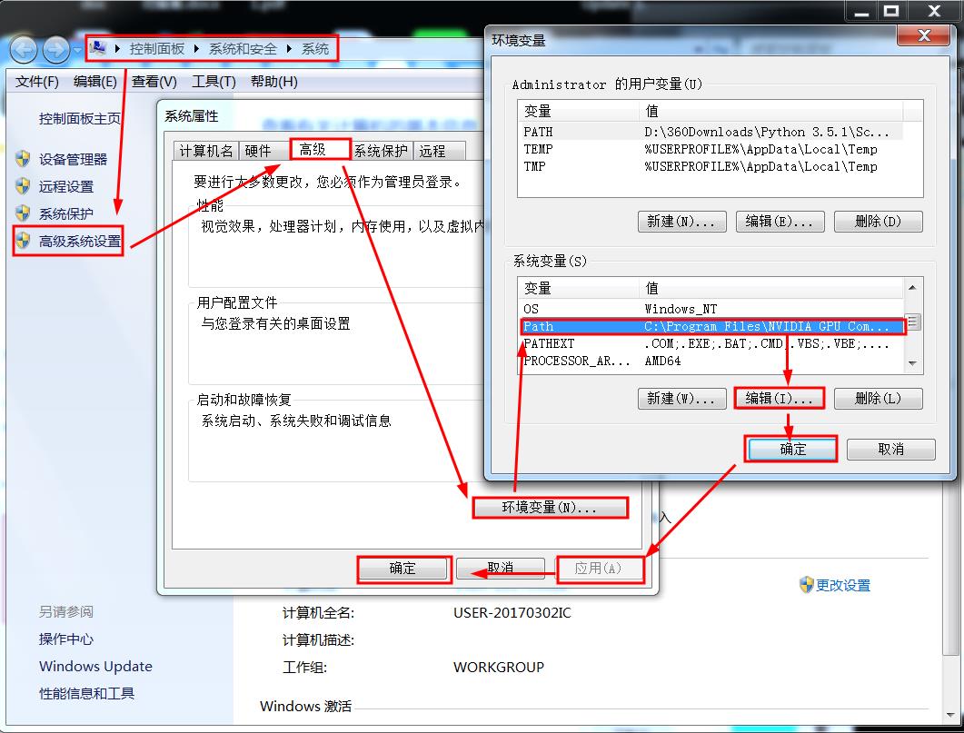
Task: Click the Forward navigation arrow
Action: tap(56, 50)
